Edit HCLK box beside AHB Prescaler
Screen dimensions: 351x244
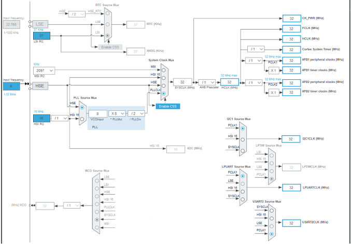tap(230, 82)
